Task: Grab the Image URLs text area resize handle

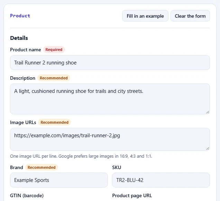Action: [208, 149]
